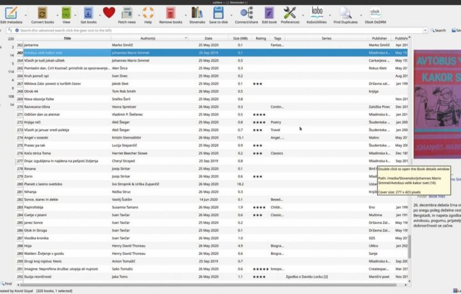Sort by the Title column header
This screenshot has width=461, height=294.
(x=67, y=38)
